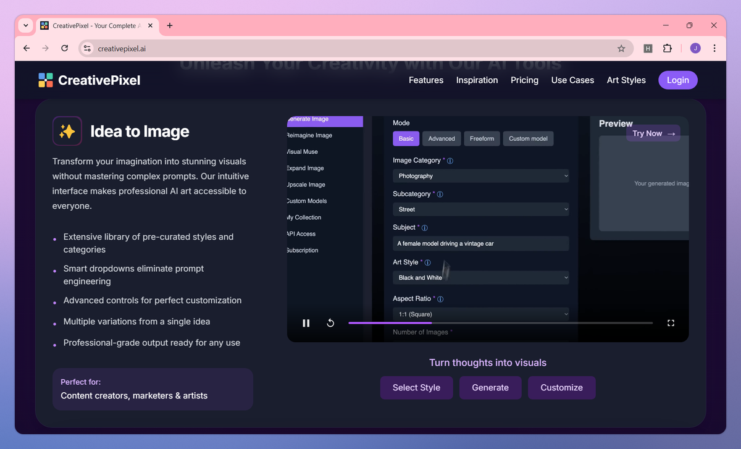This screenshot has height=449, width=741.
Task: Open the Image Category dropdown showing Photography
Action: [481, 175]
